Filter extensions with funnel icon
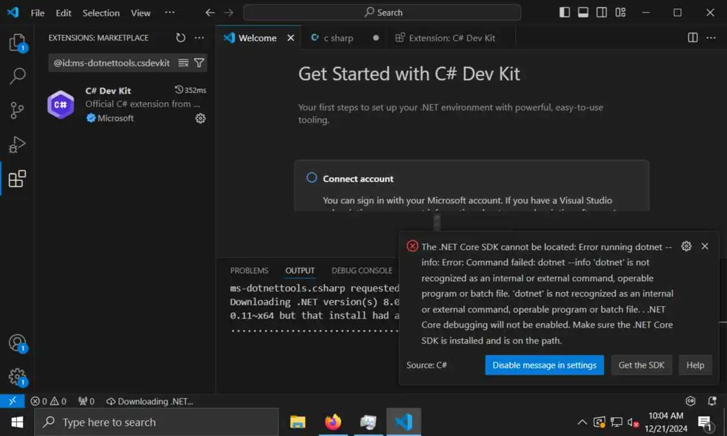This screenshot has width=727, height=436. 199,63
